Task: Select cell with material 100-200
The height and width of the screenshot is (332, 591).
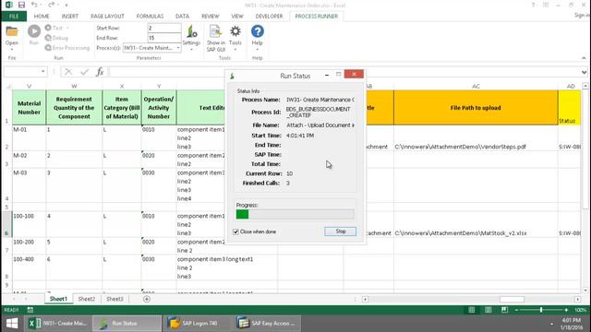Action: click(x=29, y=246)
